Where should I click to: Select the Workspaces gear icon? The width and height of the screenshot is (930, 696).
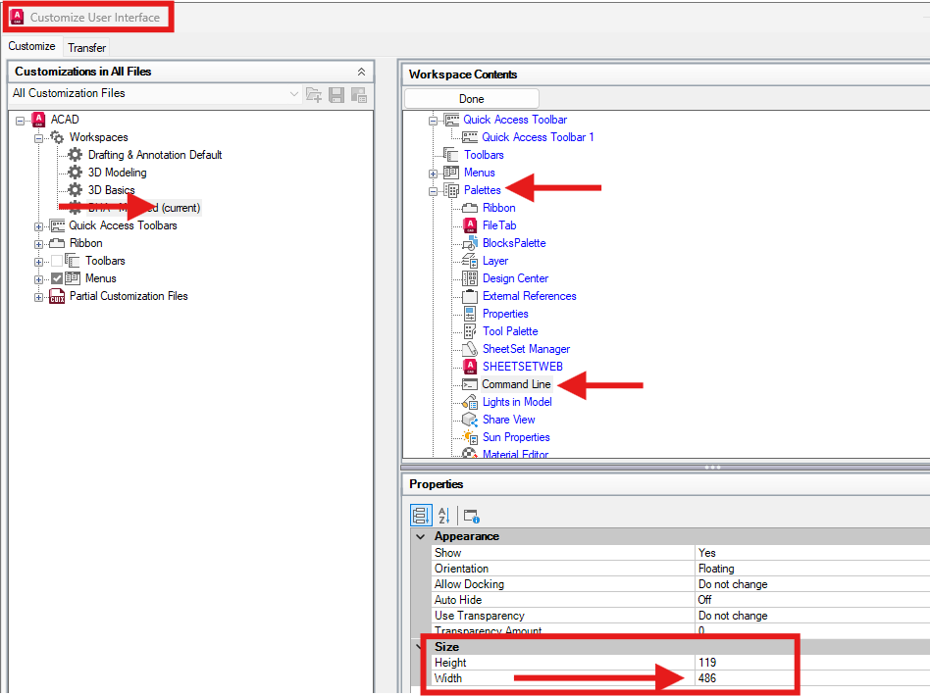click(57, 137)
